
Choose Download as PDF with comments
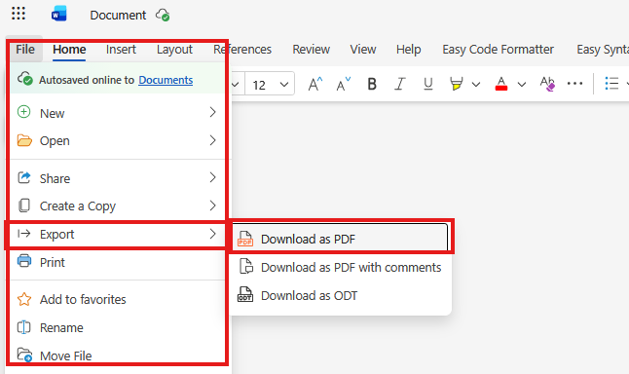coord(341,267)
